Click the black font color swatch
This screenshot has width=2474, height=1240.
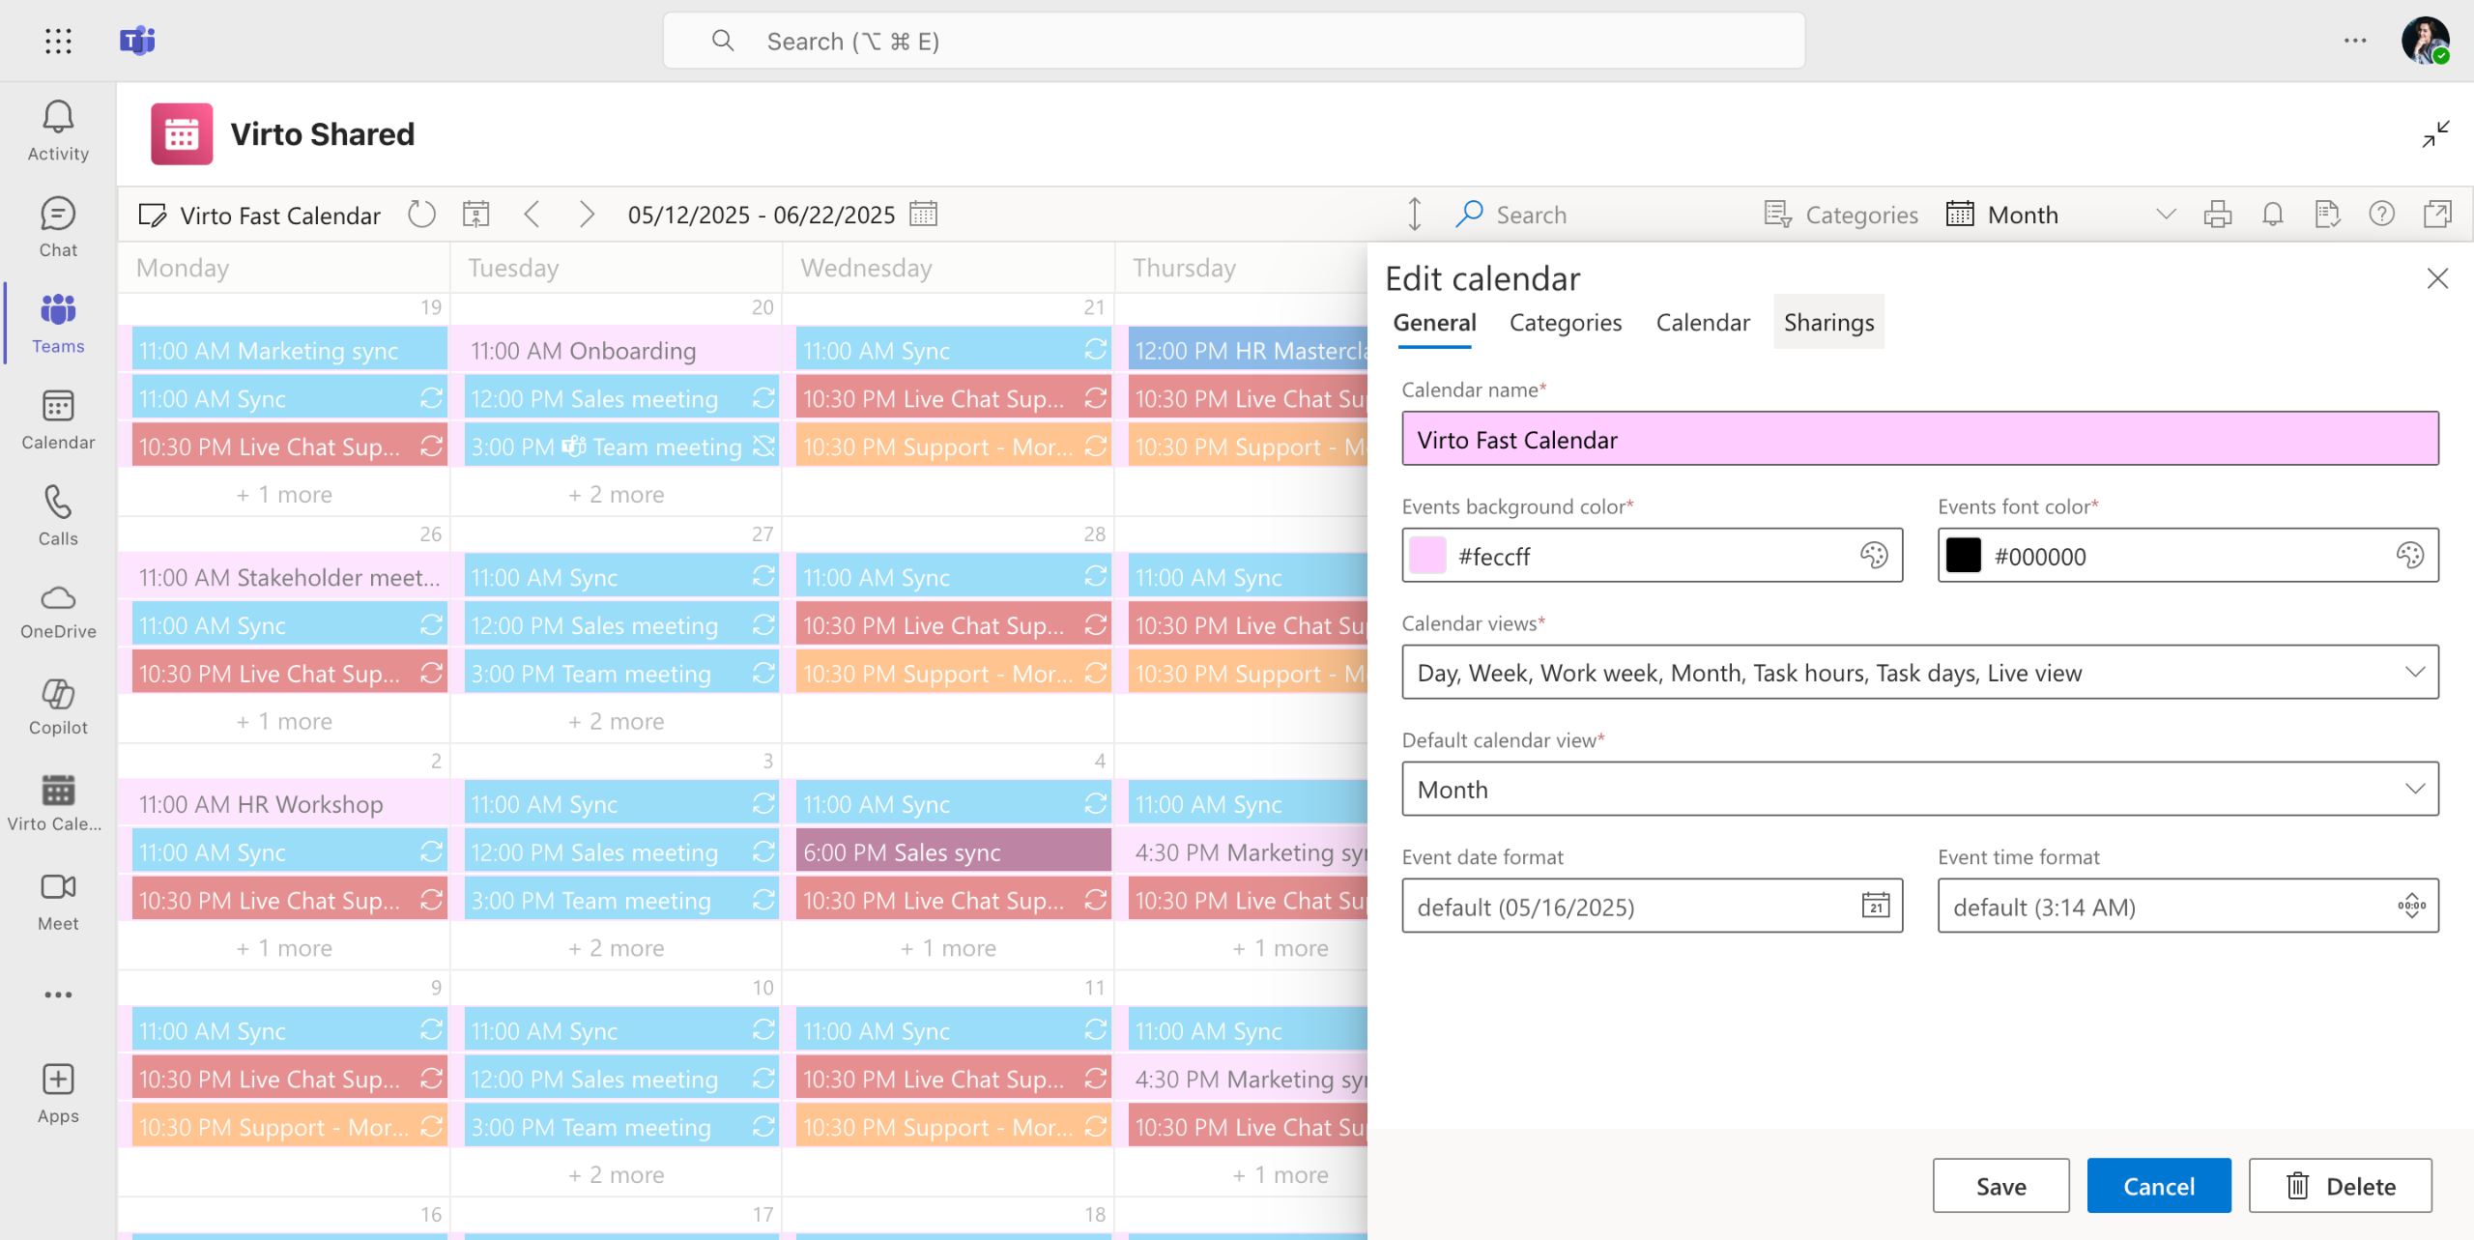coord(1963,555)
